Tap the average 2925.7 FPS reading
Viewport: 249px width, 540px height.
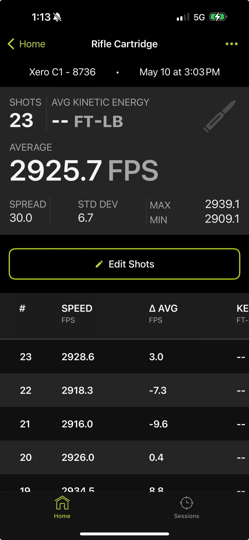(84, 170)
